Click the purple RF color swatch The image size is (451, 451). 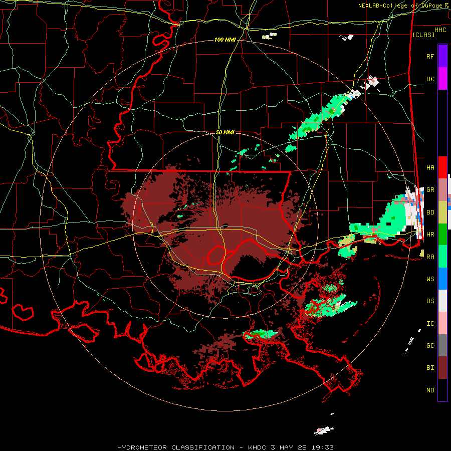[442, 56]
